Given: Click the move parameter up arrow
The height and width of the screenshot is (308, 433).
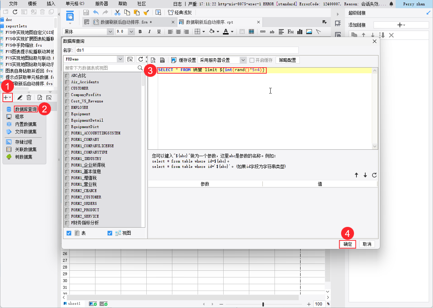Looking at the screenshot, I should coord(356,175).
